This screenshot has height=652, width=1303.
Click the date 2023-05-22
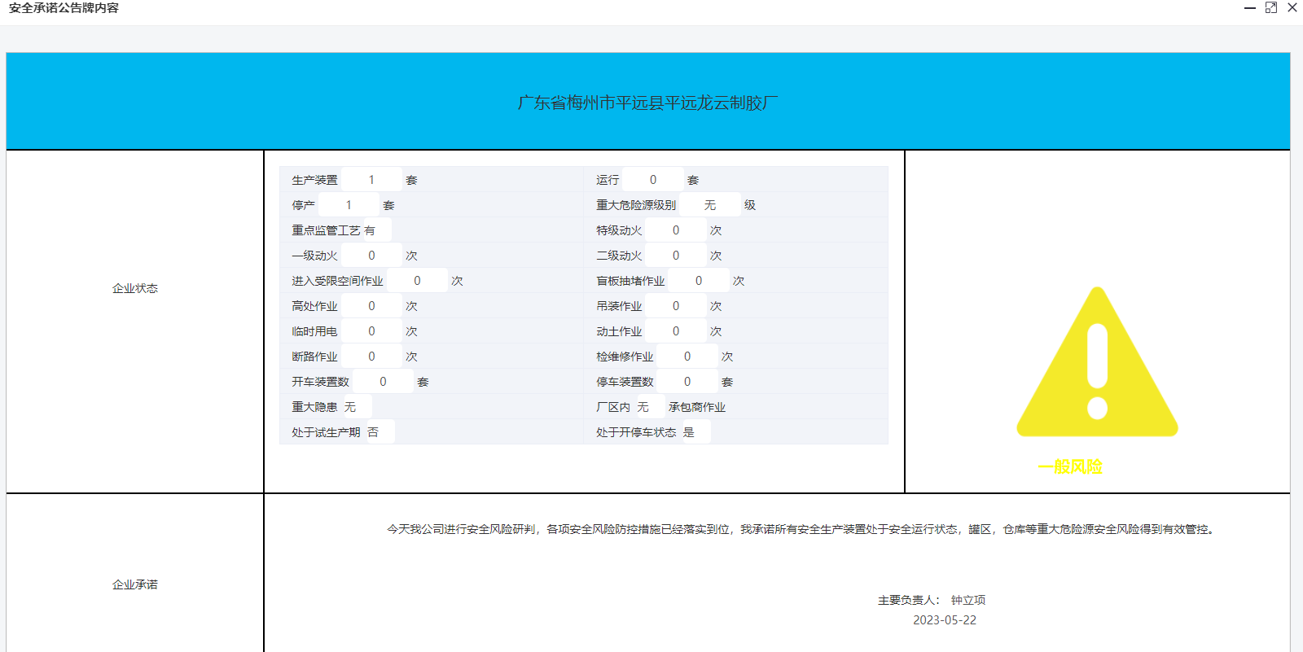point(944,620)
